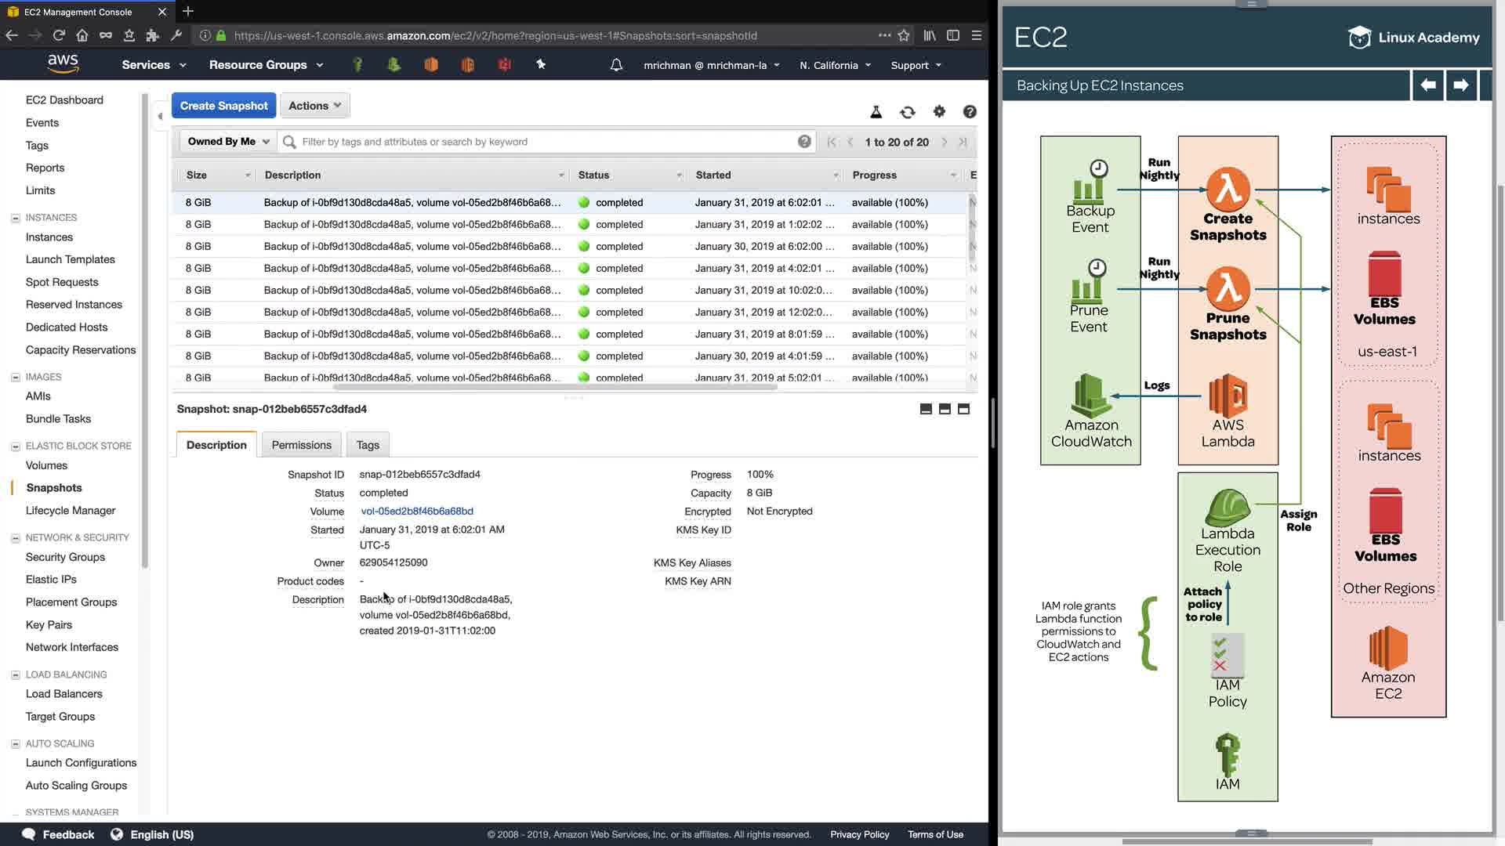
Task: Open the AWS notifications bell
Action: tap(616, 65)
